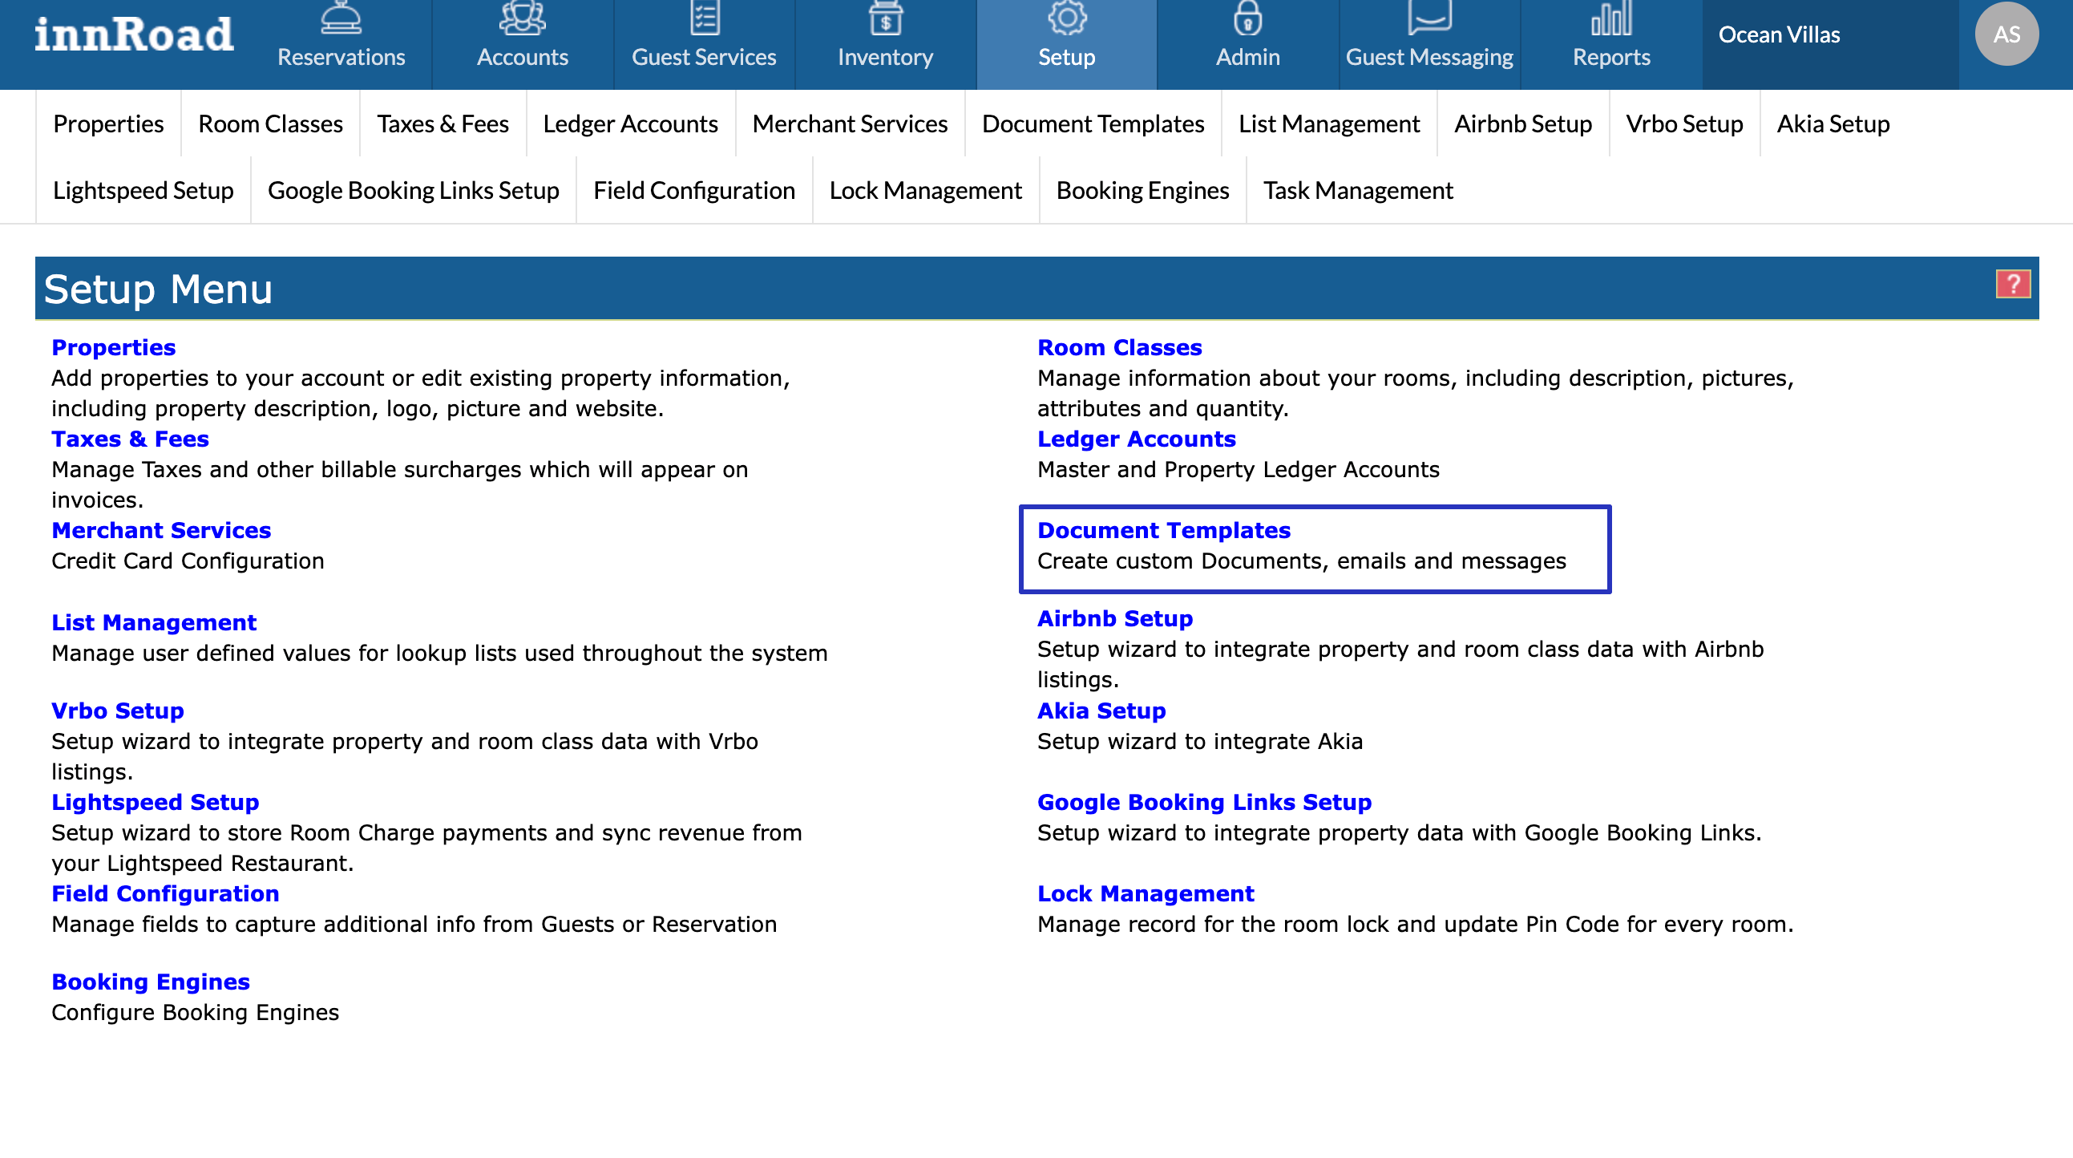Open Admin via the padlock icon
Image resolution: width=2073 pixels, height=1158 pixels.
[1247, 18]
